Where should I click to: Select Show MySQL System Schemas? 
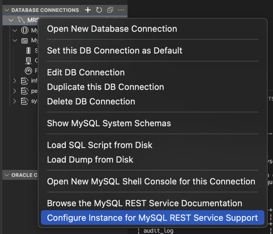click(x=109, y=123)
